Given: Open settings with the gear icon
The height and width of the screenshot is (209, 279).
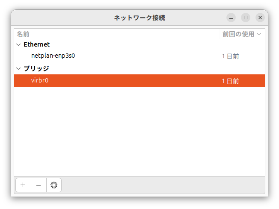Looking at the screenshot, I should point(53,185).
